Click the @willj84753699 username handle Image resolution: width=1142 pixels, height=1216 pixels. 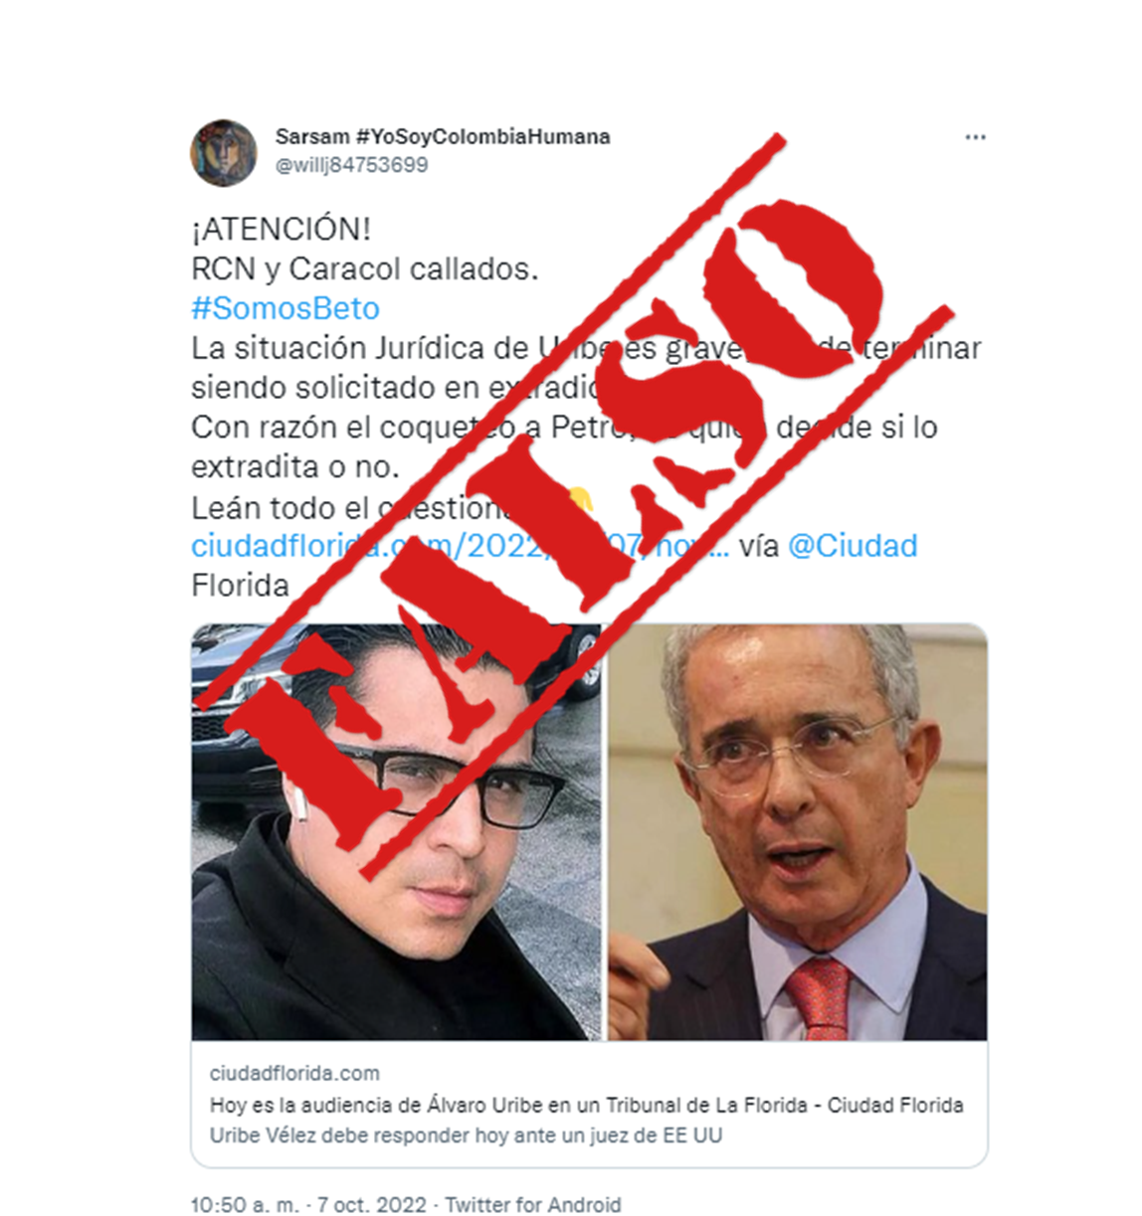coord(352,165)
